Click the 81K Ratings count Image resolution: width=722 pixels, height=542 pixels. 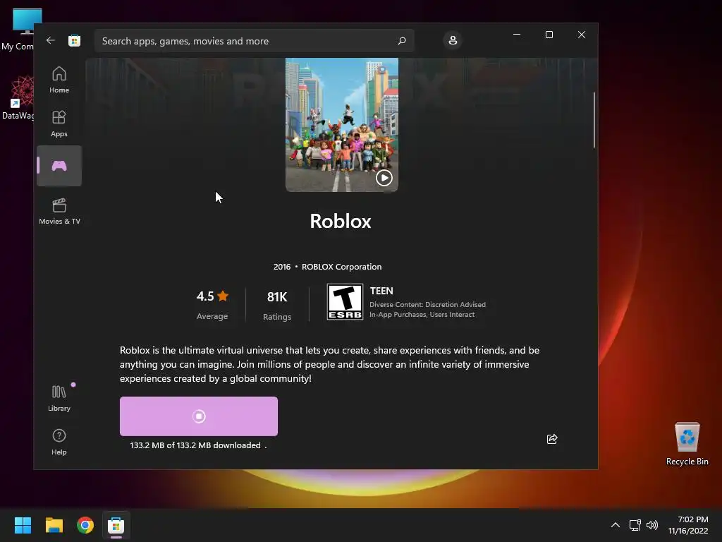point(276,305)
